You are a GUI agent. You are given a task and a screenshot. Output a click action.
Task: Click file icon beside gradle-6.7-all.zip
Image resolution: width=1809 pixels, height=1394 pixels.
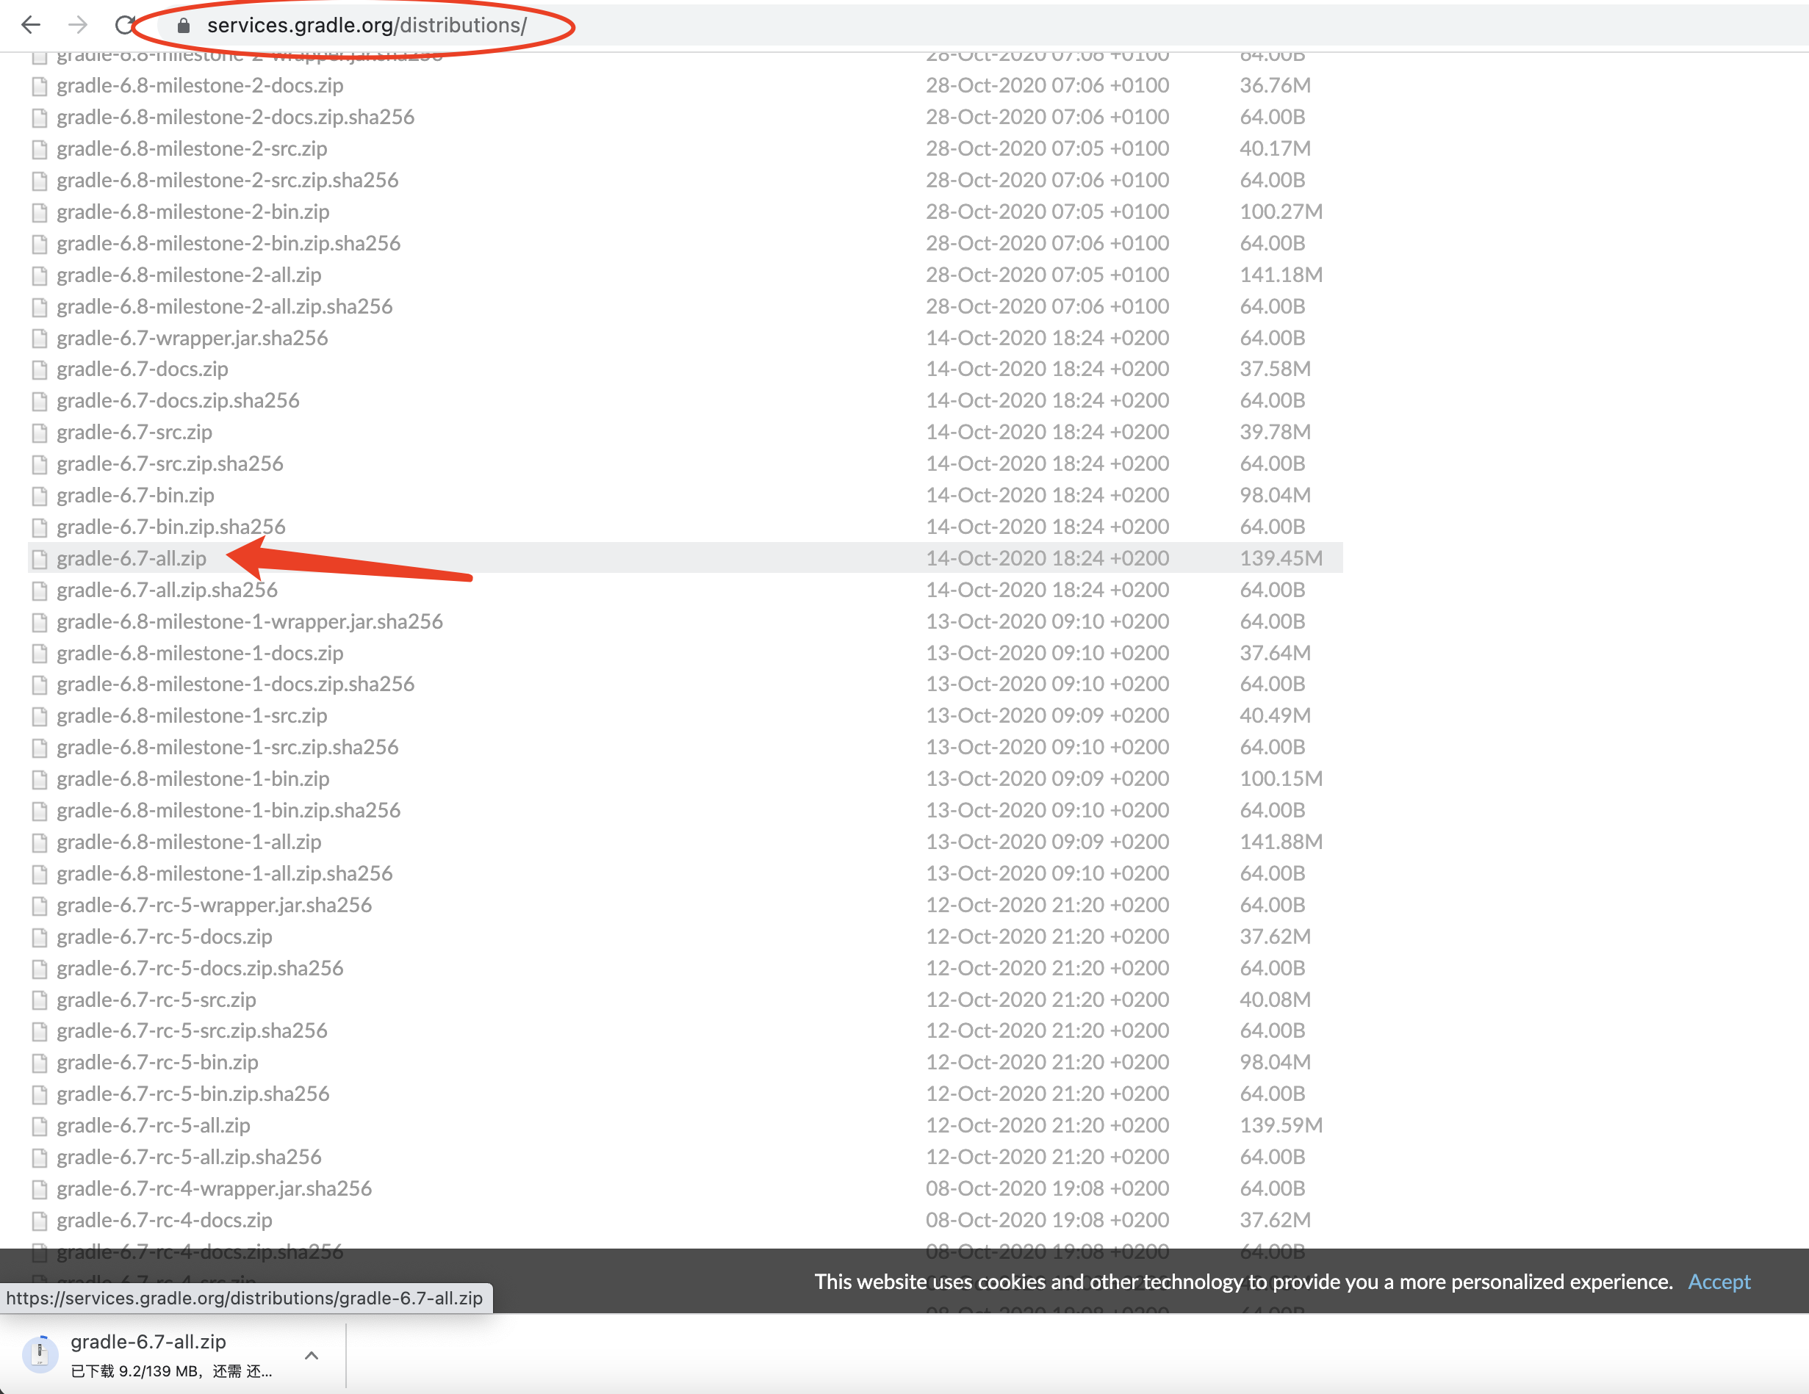pos(39,560)
